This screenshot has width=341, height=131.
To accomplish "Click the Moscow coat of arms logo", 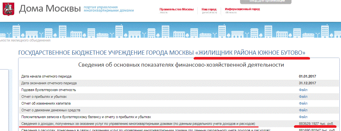I will 8,9.
